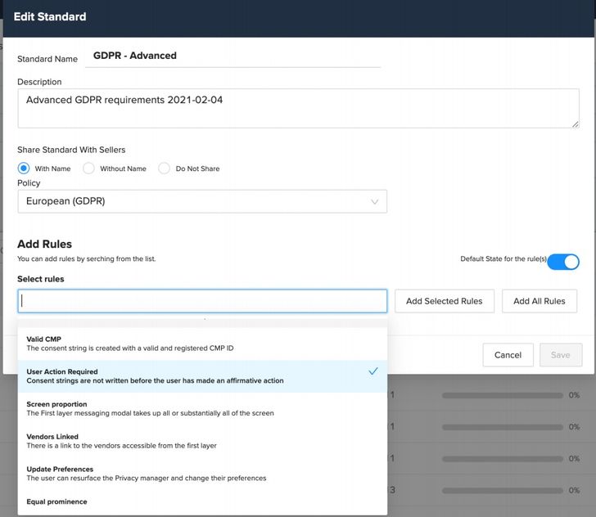The width and height of the screenshot is (596, 517).
Task: Click the checkmark beside User Action Required
Action: 373,371
